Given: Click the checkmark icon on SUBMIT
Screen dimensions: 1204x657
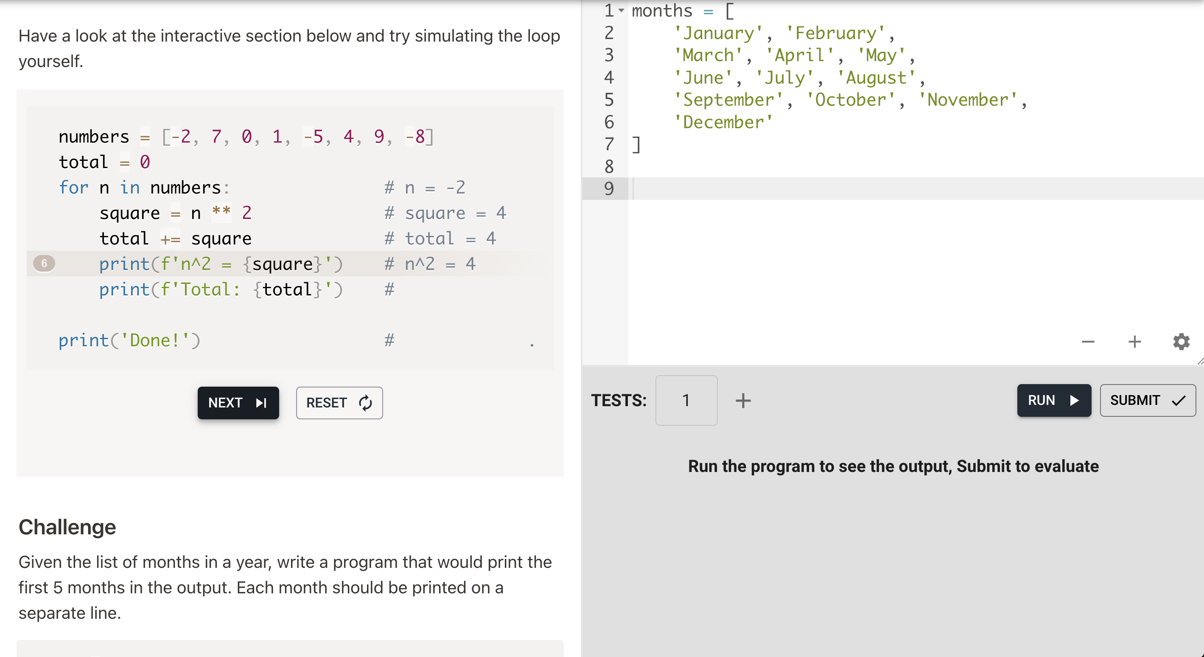Looking at the screenshot, I should click(1178, 400).
